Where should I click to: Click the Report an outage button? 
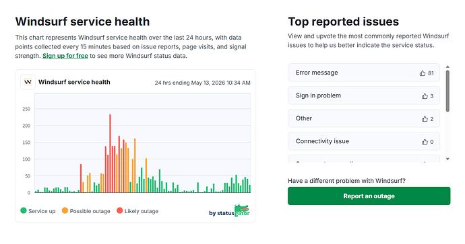coord(369,196)
